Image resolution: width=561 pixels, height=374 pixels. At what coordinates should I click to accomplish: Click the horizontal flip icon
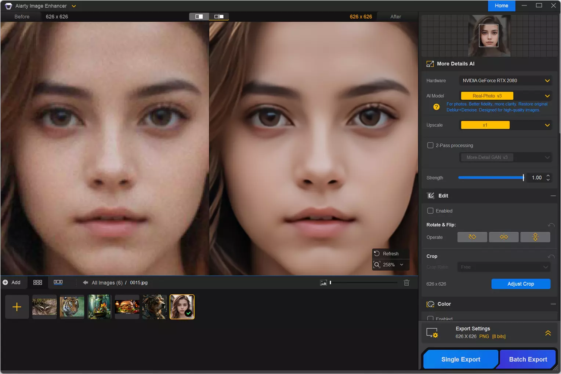(504, 237)
